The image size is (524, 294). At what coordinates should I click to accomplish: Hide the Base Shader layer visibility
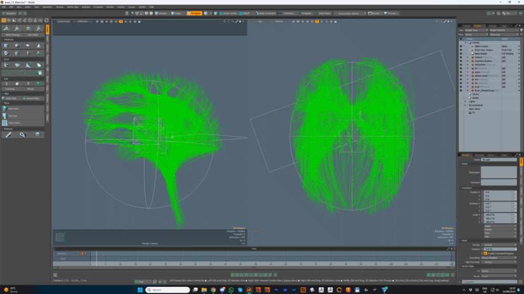click(x=461, y=53)
